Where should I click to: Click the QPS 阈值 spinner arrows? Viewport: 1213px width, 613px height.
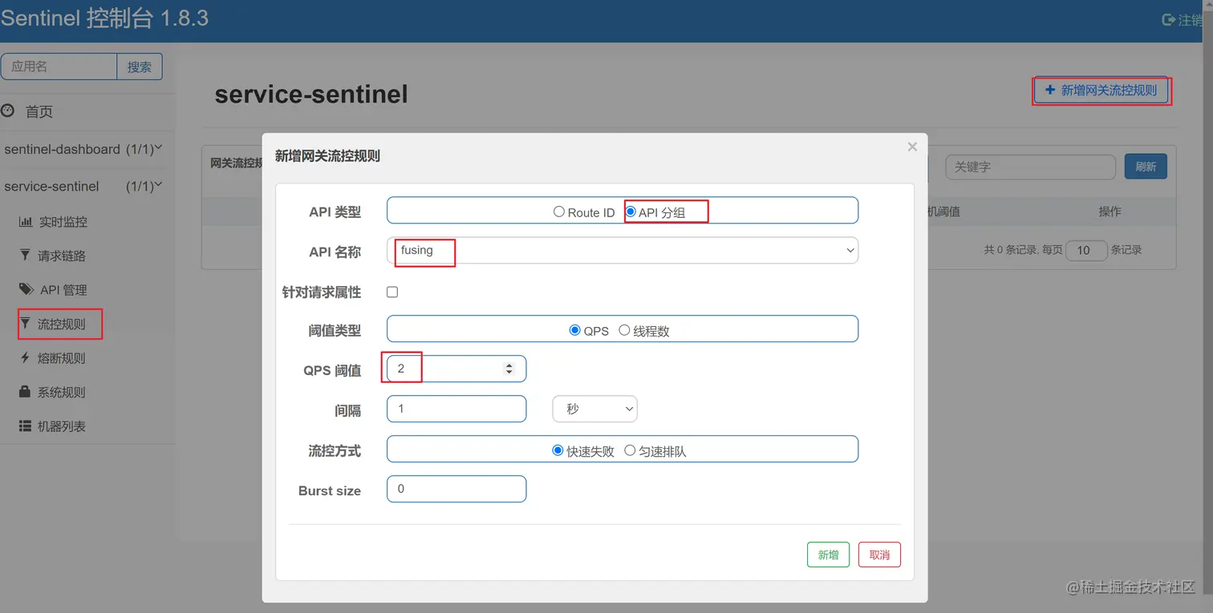509,369
